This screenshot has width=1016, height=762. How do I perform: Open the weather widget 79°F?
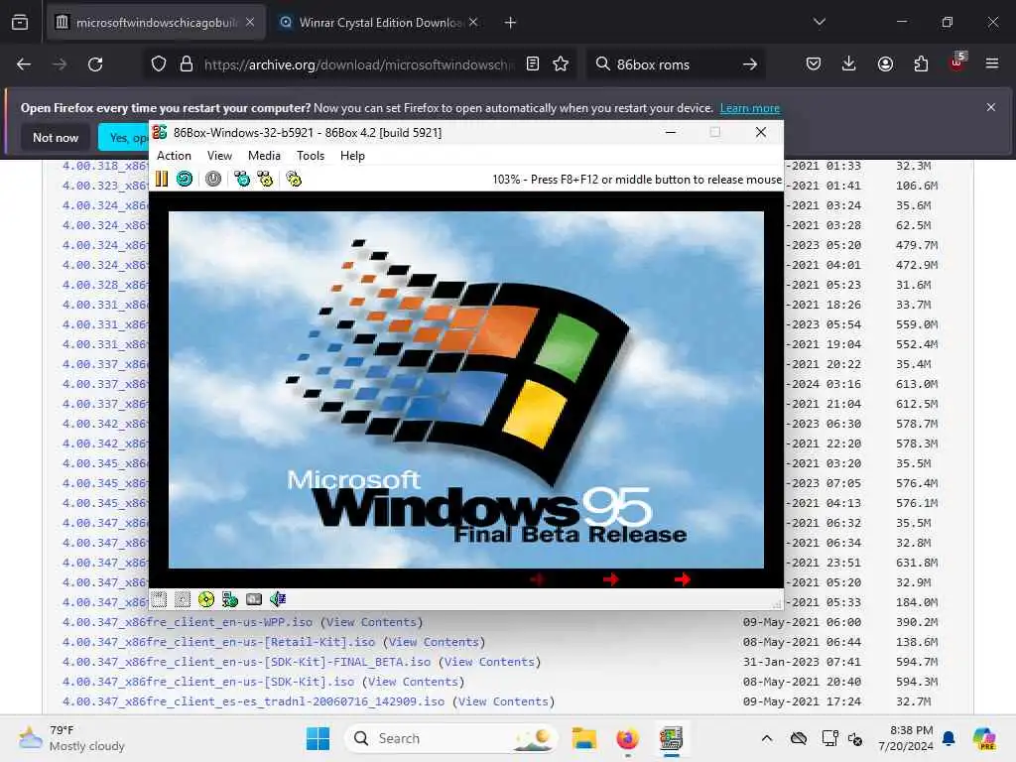[x=71, y=738]
